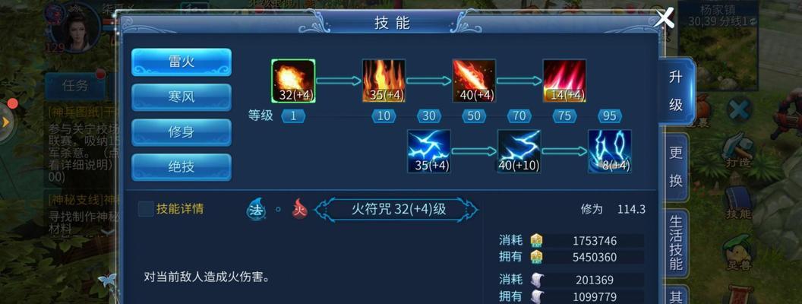Select the lightning skill icon 40(+10)
Viewport: 802px width, 304px height.
click(x=519, y=151)
